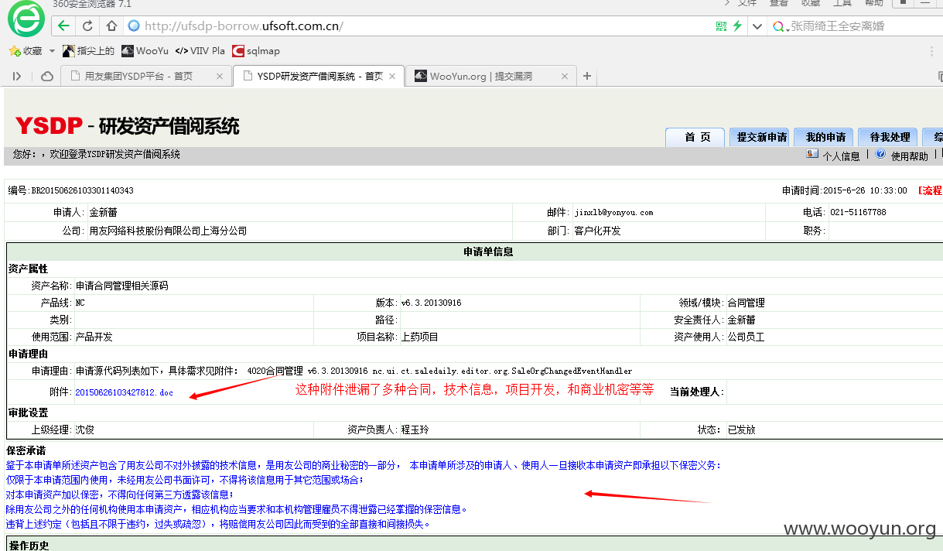
Task: Click the lightning speed-mode icon
Action: click(x=737, y=26)
